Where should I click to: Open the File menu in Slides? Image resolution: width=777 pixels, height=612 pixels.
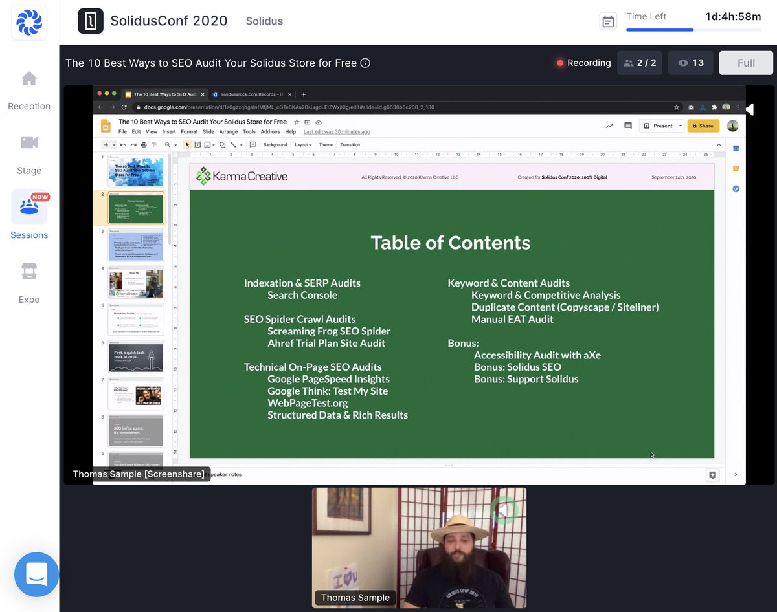tap(122, 131)
